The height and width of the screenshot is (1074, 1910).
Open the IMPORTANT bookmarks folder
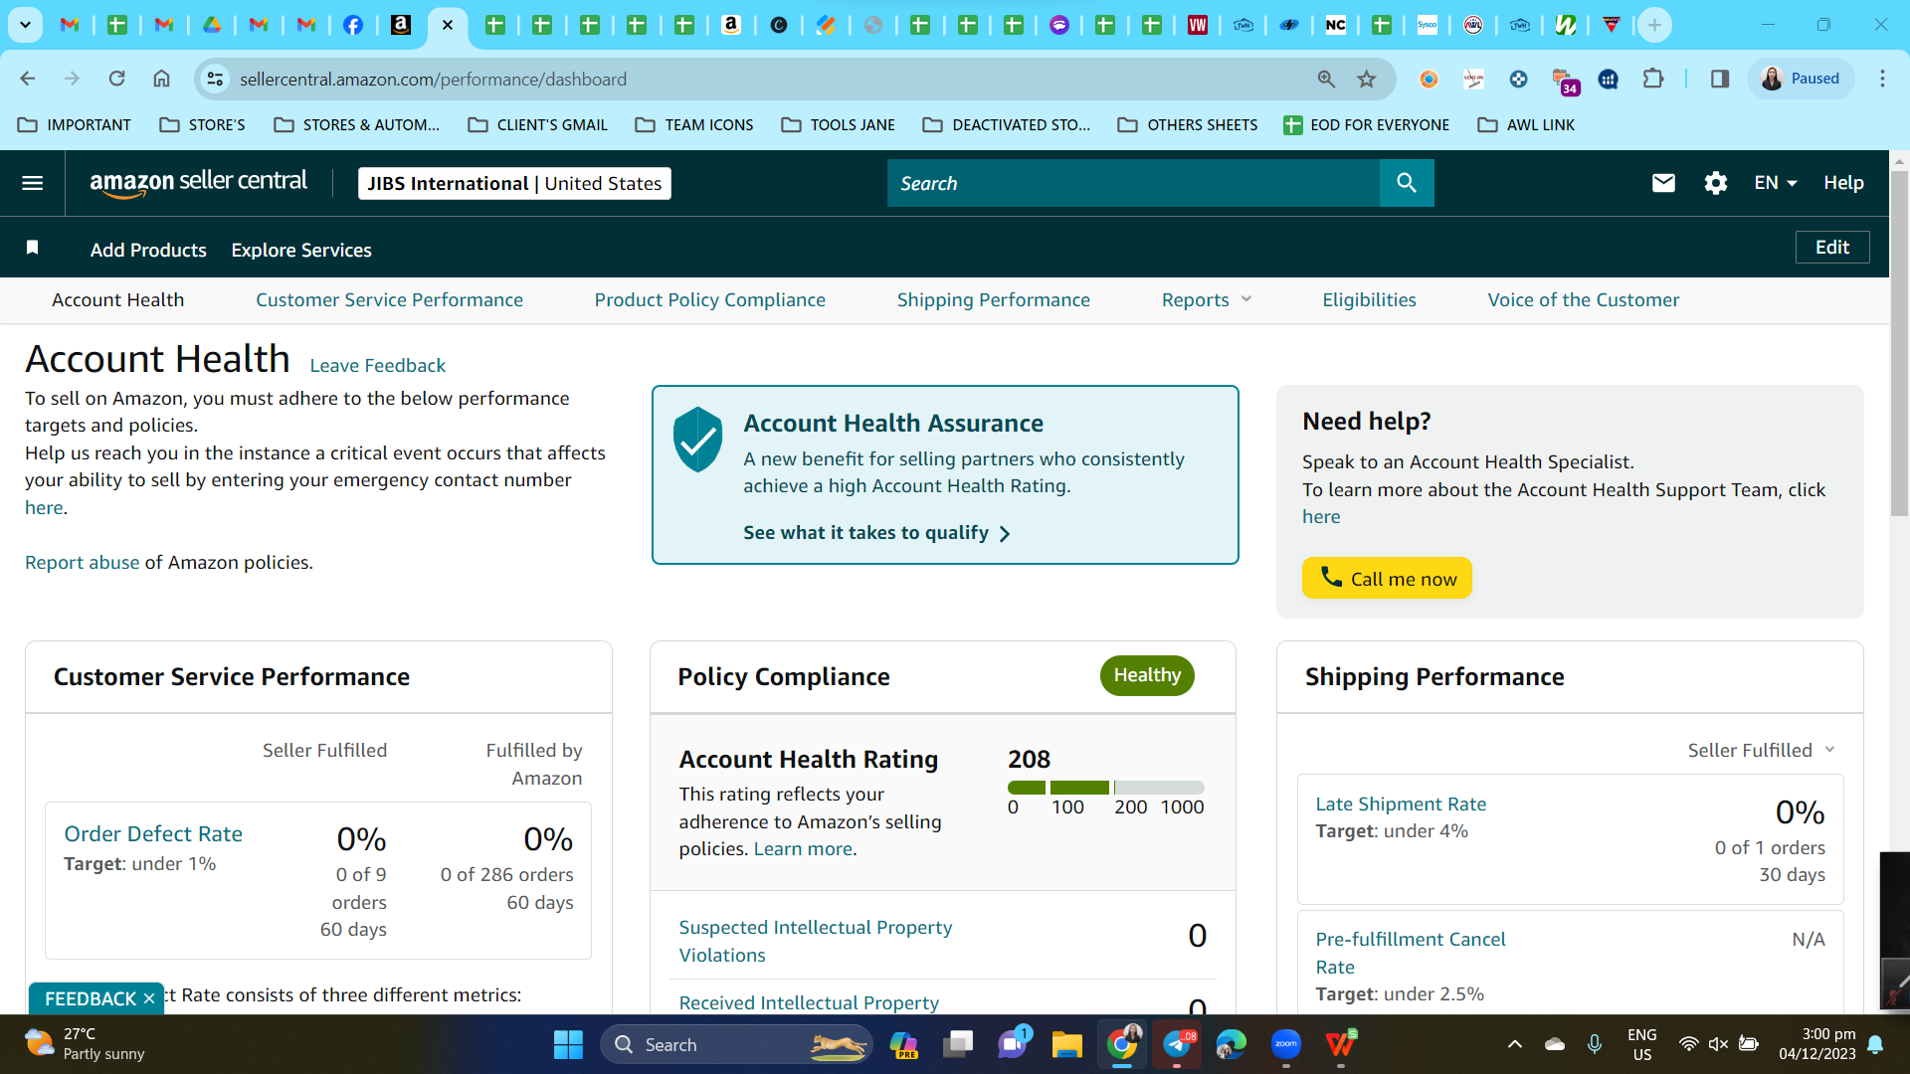tap(75, 125)
